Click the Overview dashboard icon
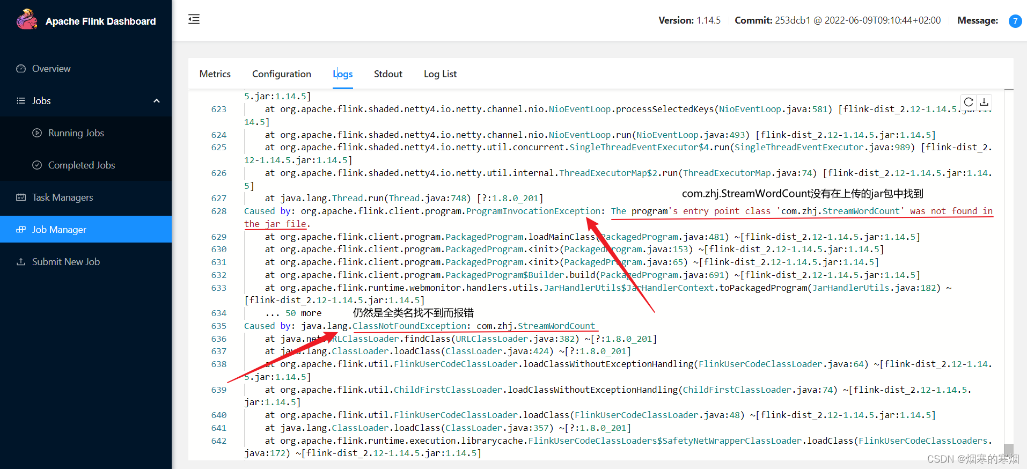The image size is (1027, 469). pos(21,69)
